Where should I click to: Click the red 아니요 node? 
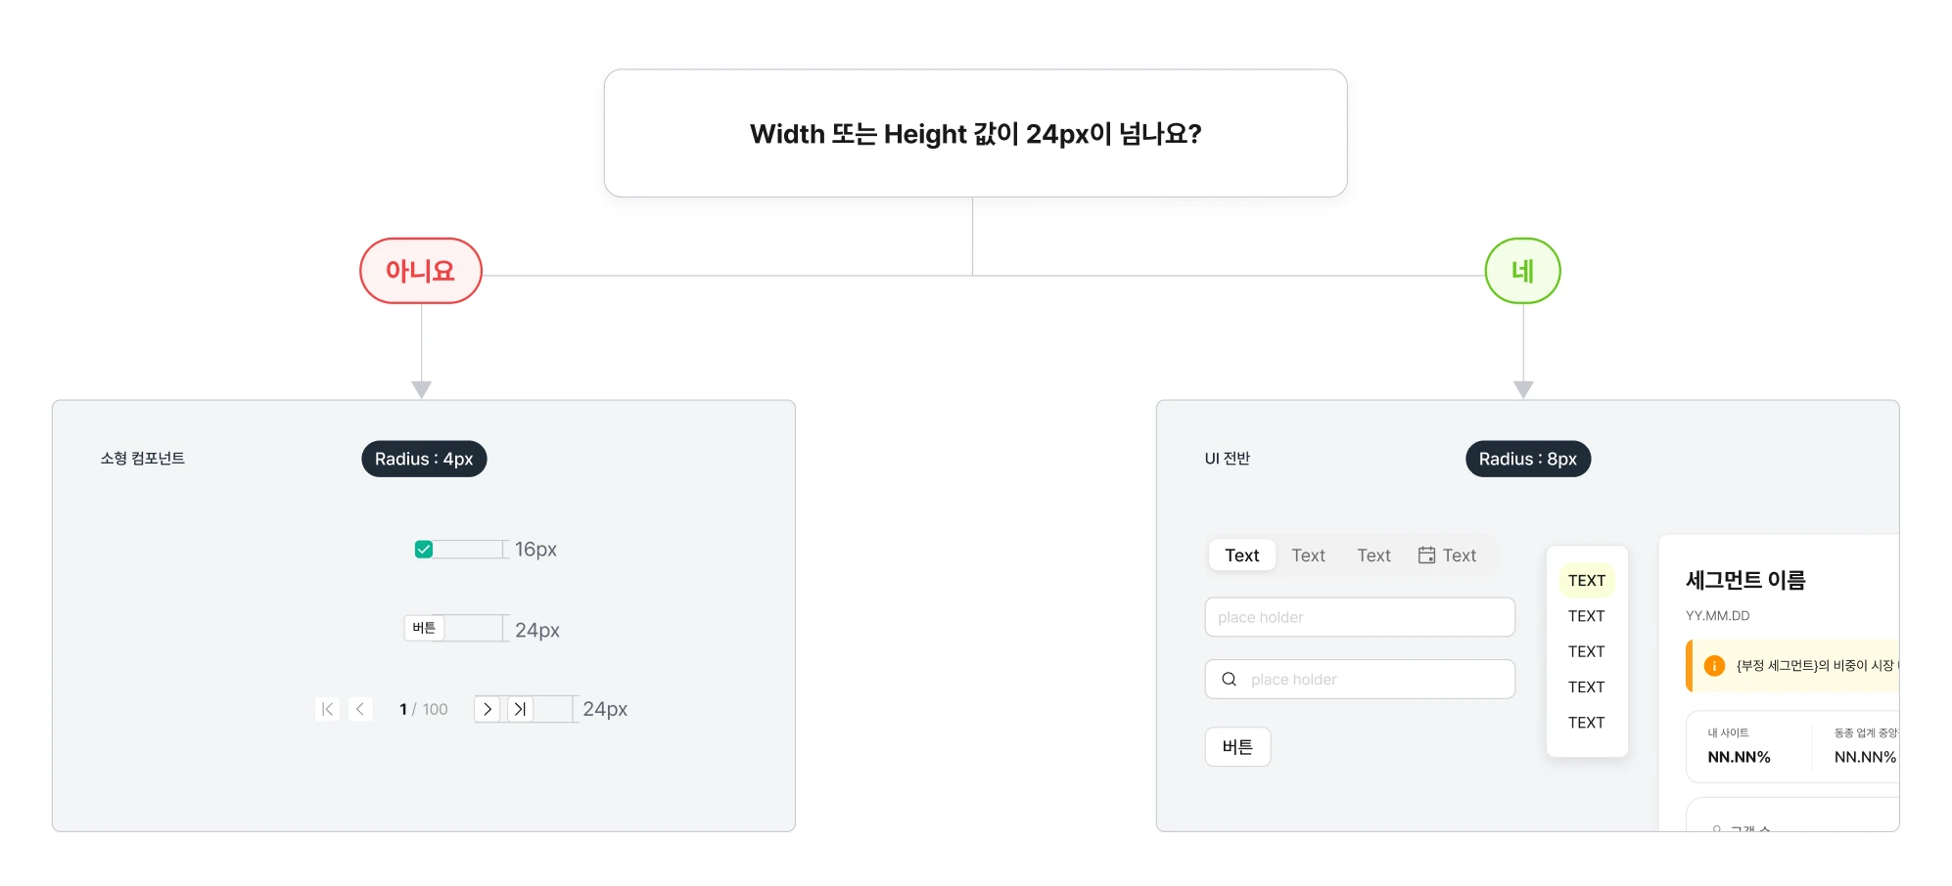[421, 271]
